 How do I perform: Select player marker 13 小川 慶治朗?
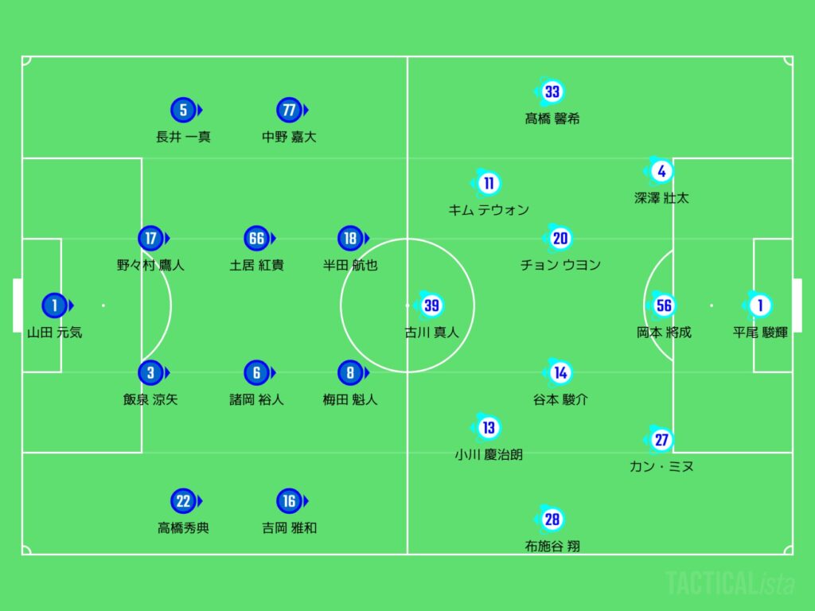coord(487,427)
